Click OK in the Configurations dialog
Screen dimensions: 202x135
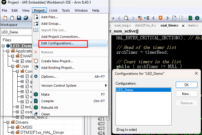coord(186,85)
